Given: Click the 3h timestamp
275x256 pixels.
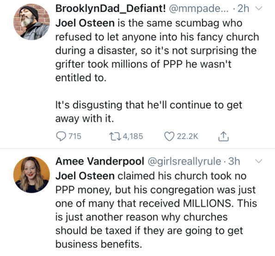Looking at the screenshot, I should (x=234, y=161).
